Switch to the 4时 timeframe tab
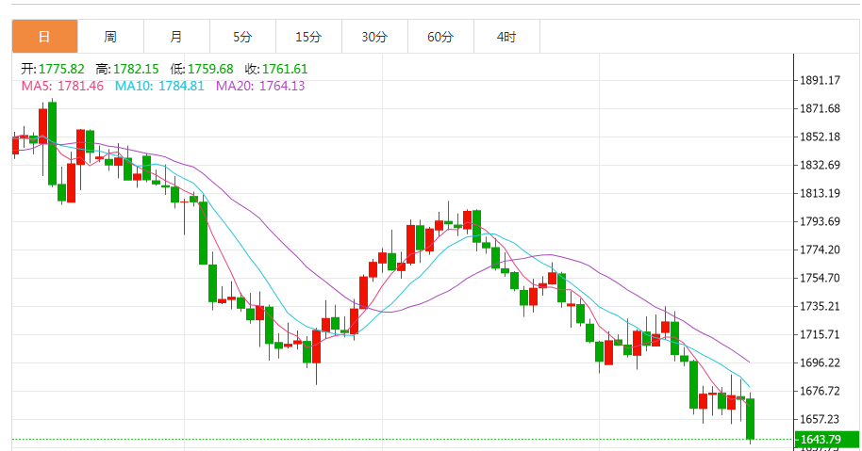862x451 pixels. click(x=506, y=38)
